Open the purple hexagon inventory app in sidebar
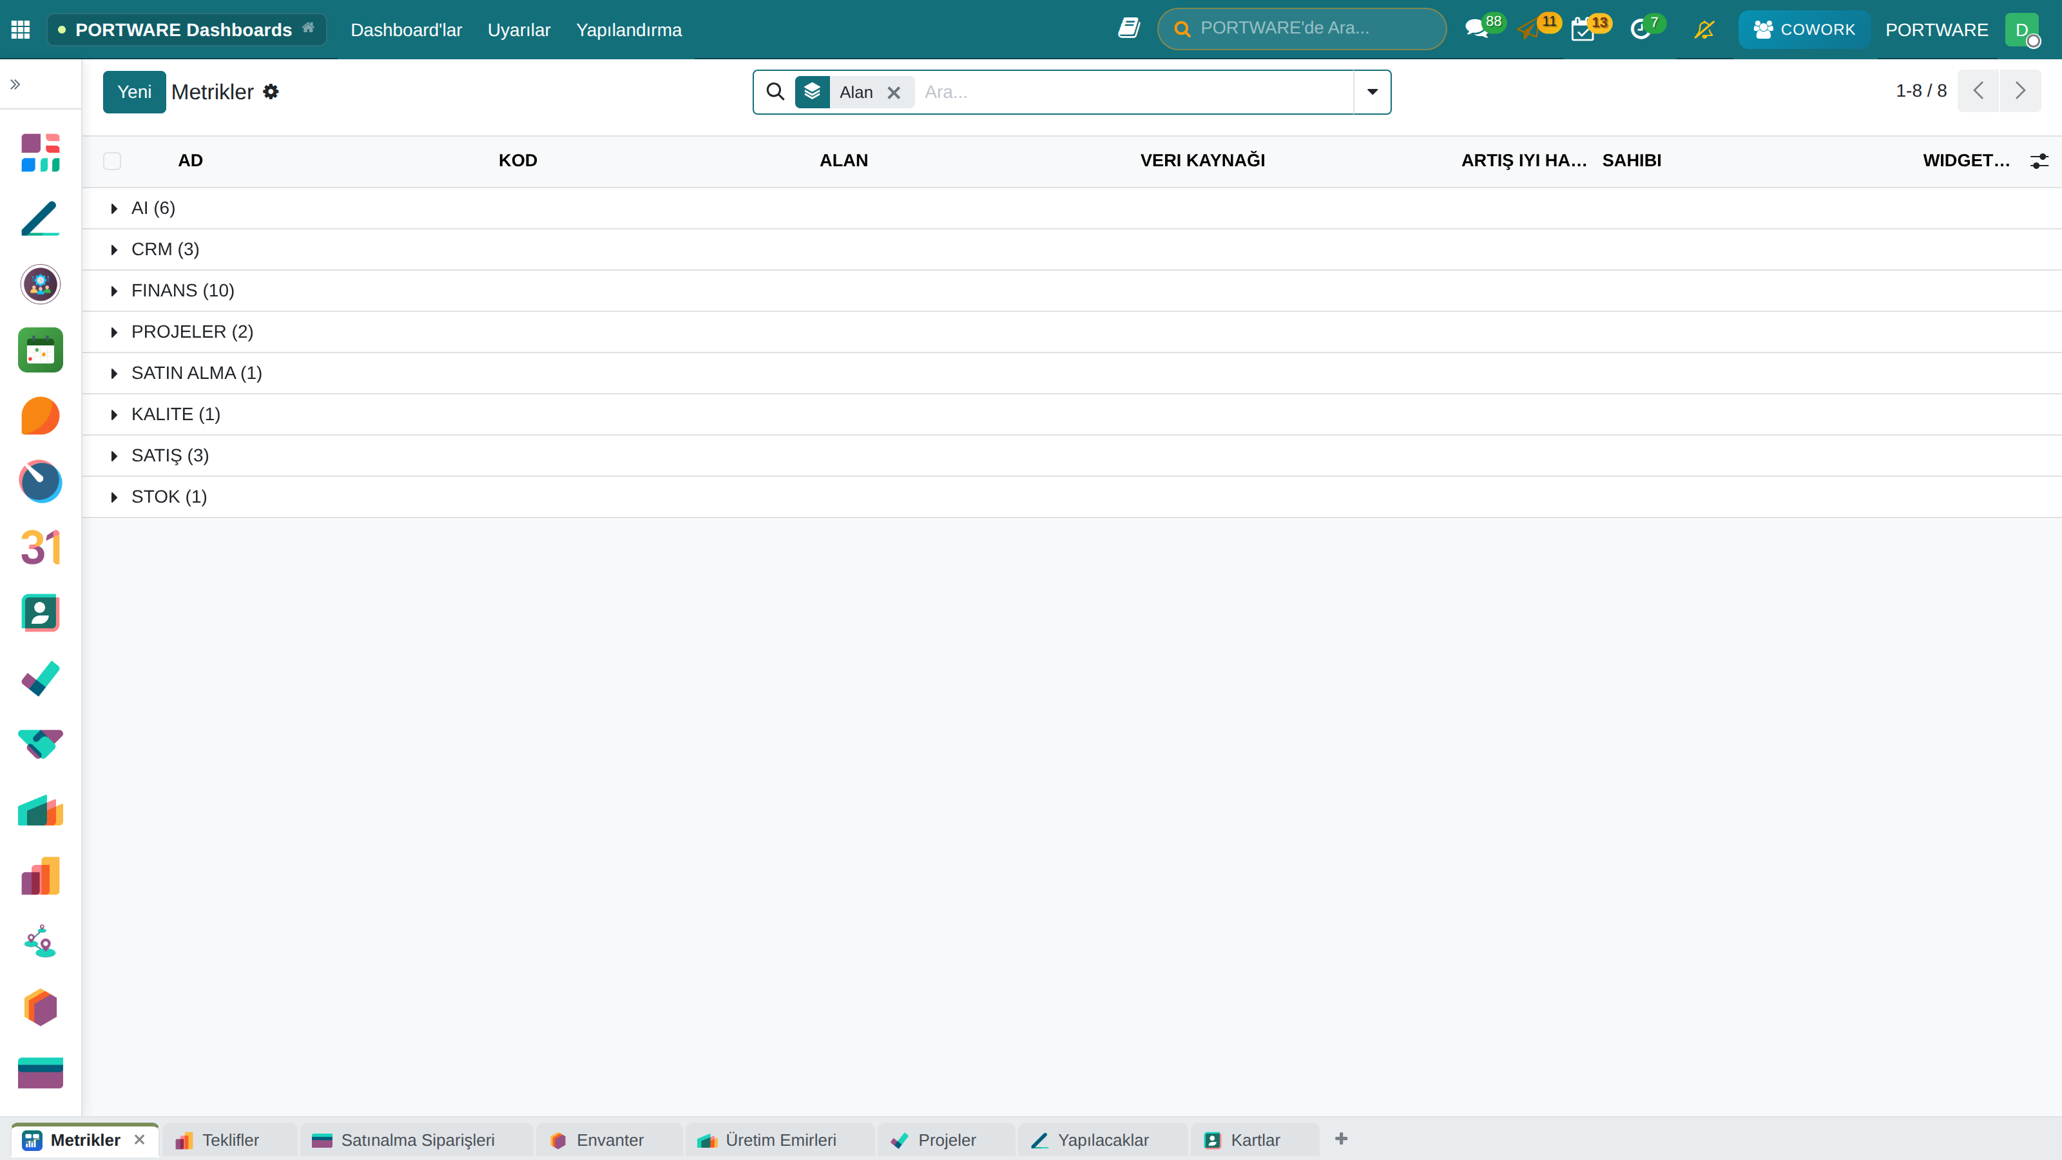 (x=41, y=1007)
